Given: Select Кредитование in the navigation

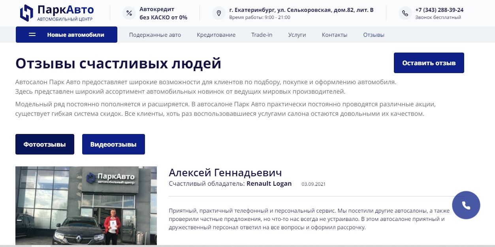Looking at the screenshot, I should coord(216,35).
